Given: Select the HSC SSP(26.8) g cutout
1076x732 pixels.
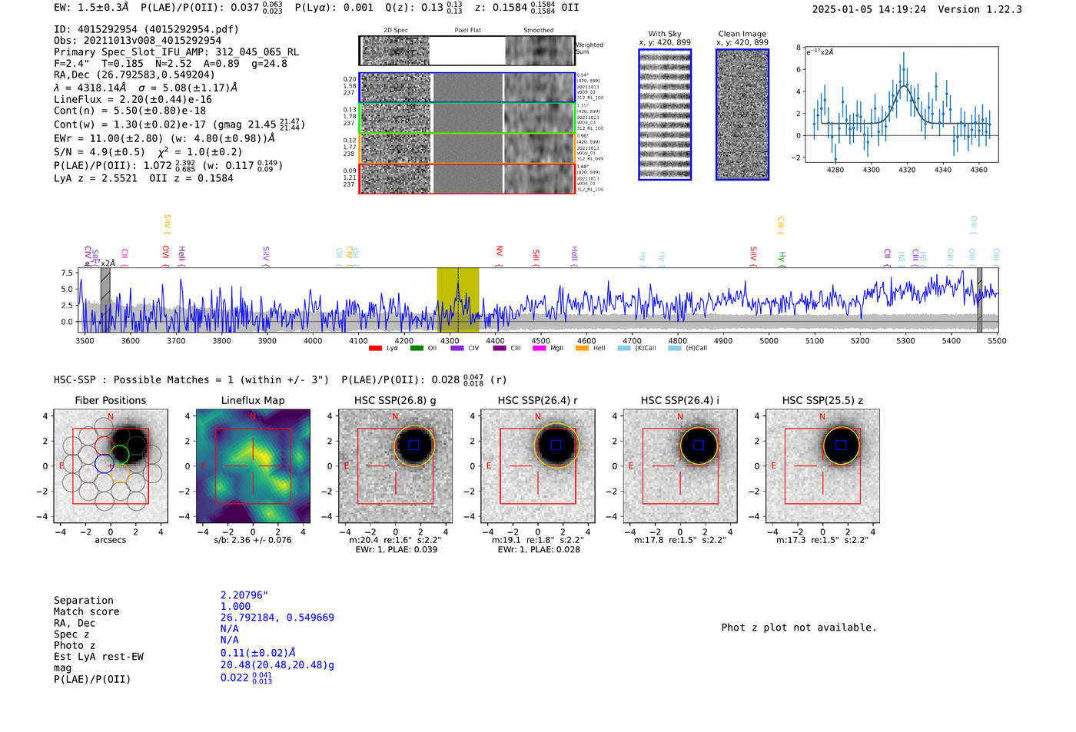Looking at the screenshot, I should pyautogui.click(x=395, y=466).
